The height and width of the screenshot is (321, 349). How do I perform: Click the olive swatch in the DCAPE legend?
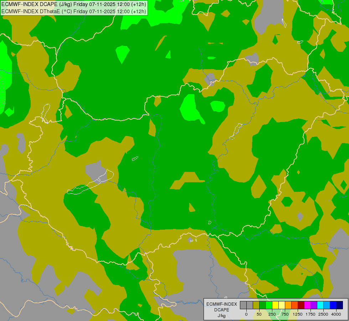[256, 305]
